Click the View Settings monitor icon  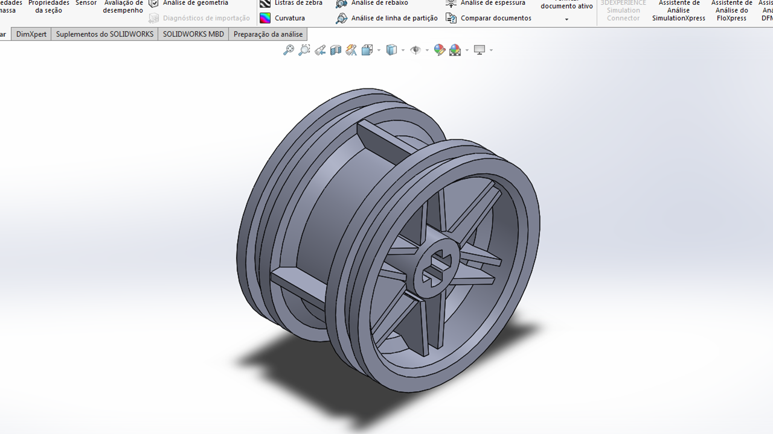coord(480,50)
